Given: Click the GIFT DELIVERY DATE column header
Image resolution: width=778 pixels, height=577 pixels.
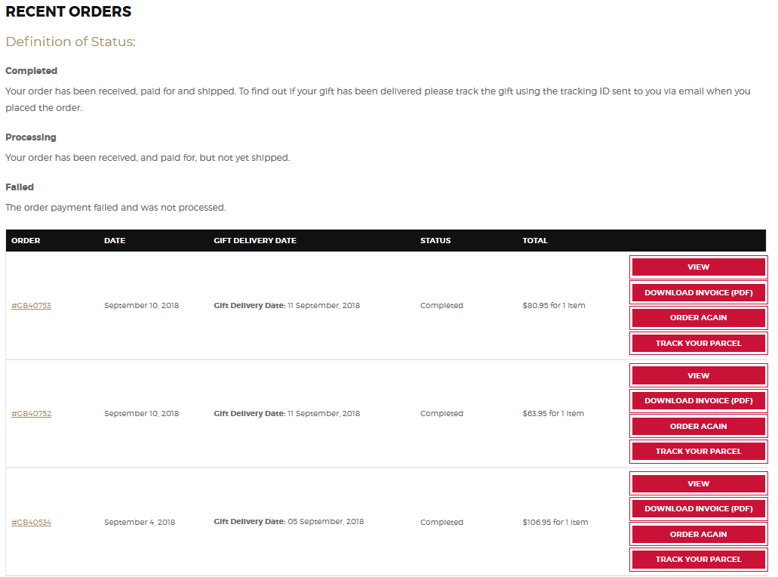Looking at the screenshot, I should click(255, 240).
